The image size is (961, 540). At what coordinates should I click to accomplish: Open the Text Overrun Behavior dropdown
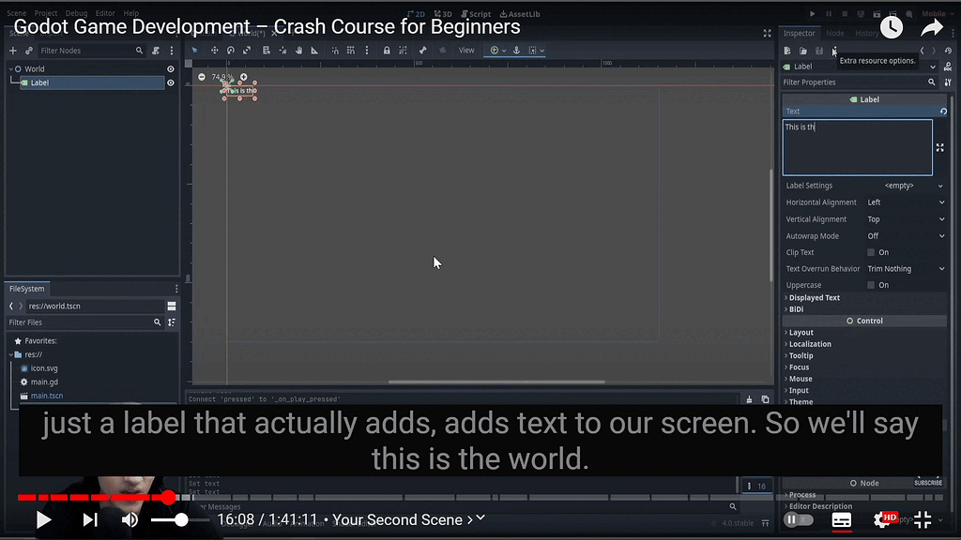coord(907,269)
